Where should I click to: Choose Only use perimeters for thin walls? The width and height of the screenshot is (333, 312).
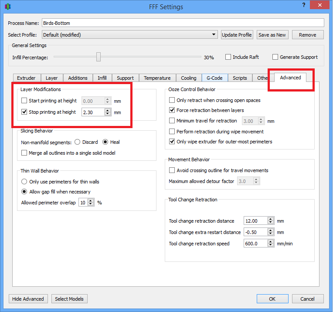(x=24, y=182)
